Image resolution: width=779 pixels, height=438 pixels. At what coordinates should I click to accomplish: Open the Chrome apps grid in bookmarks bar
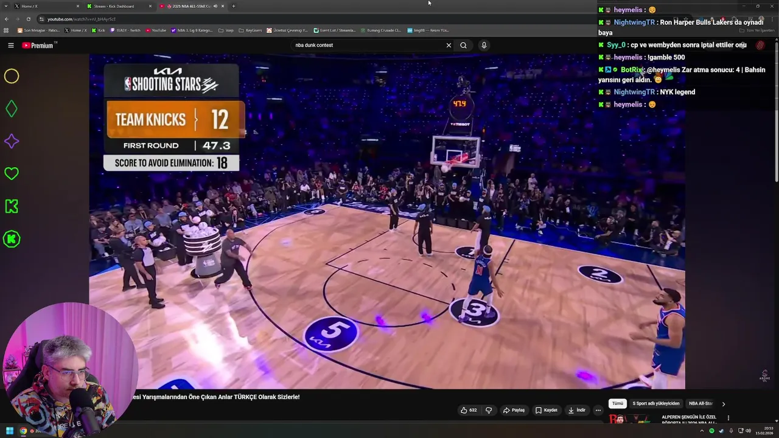click(x=6, y=30)
